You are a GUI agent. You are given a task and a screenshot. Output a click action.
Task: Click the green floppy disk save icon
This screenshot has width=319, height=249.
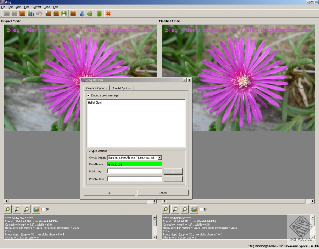64,13
